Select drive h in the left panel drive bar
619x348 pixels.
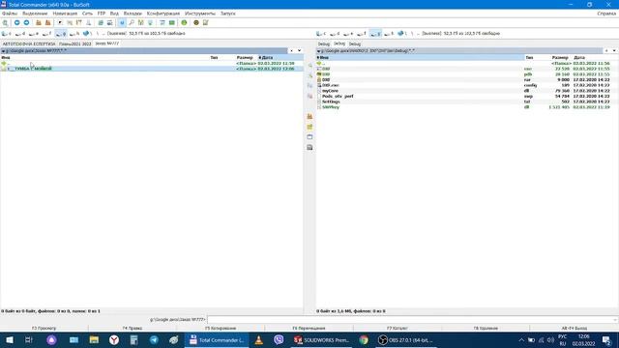coord(74,34)
